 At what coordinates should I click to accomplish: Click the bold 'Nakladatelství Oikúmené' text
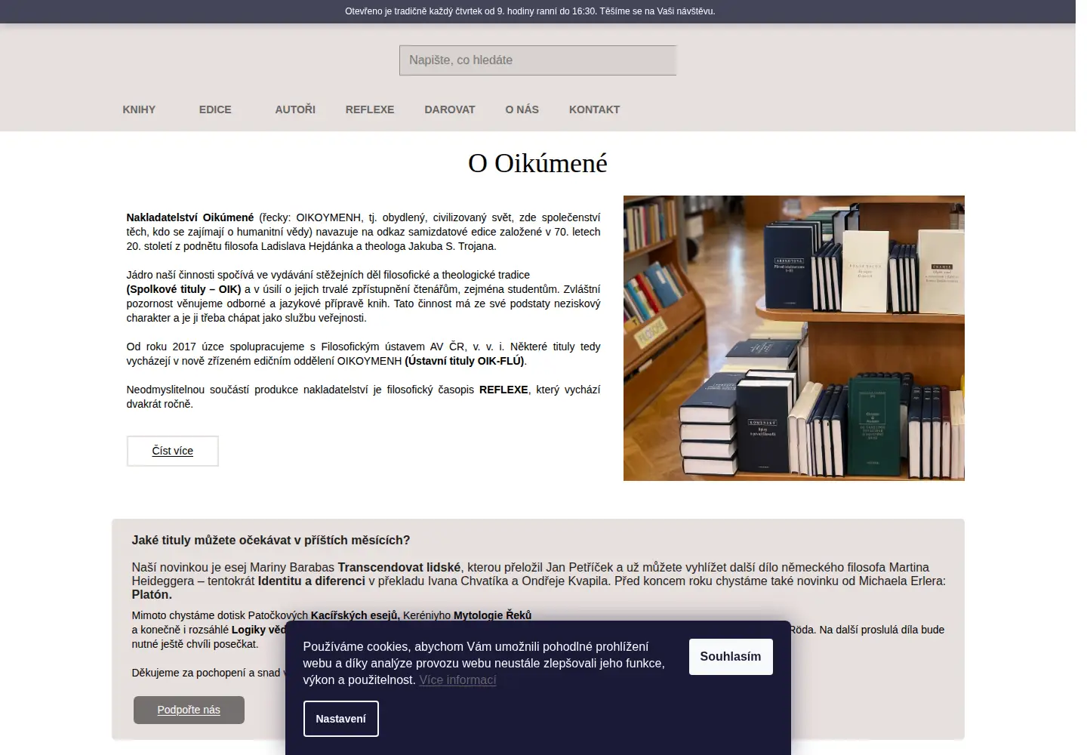190,217
